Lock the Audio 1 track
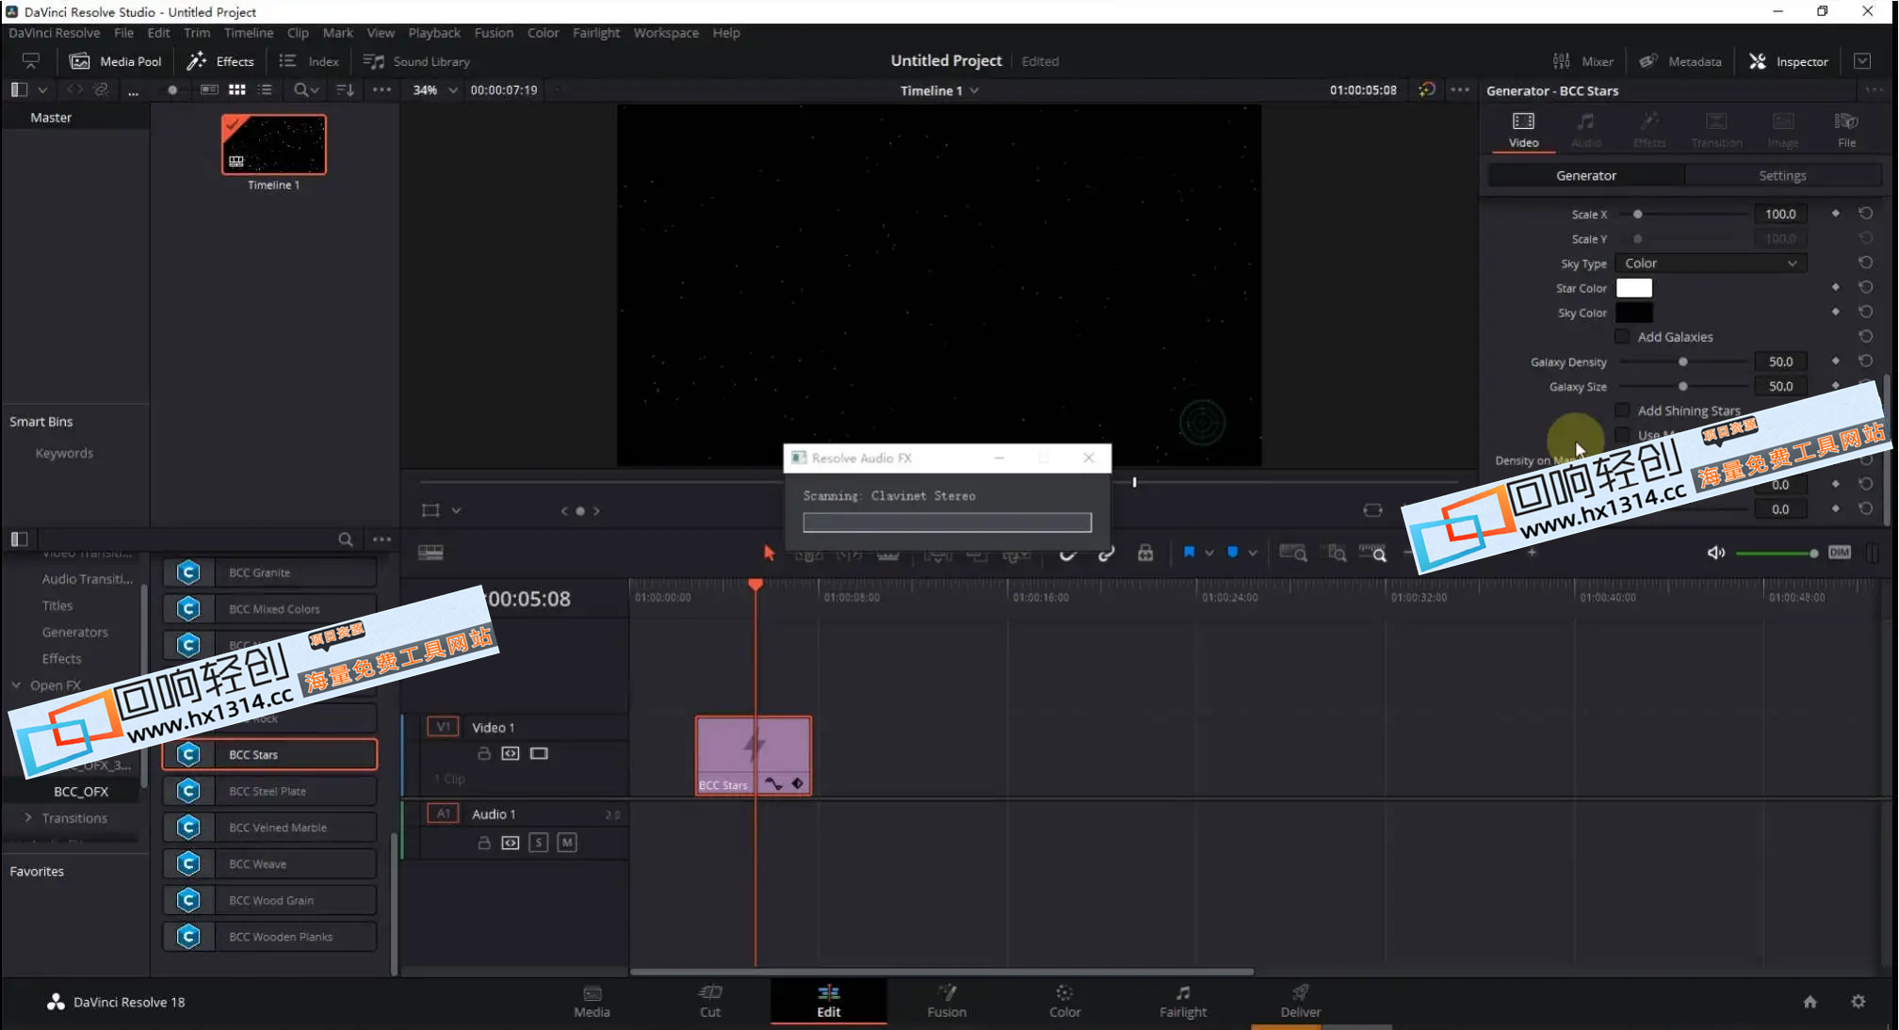Screen dimensions: 1899x1030 484,843
